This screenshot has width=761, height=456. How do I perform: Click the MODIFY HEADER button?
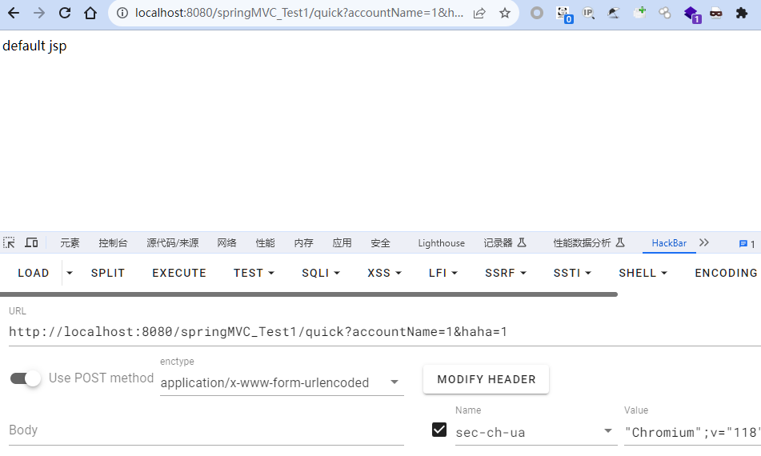point(486,379)
